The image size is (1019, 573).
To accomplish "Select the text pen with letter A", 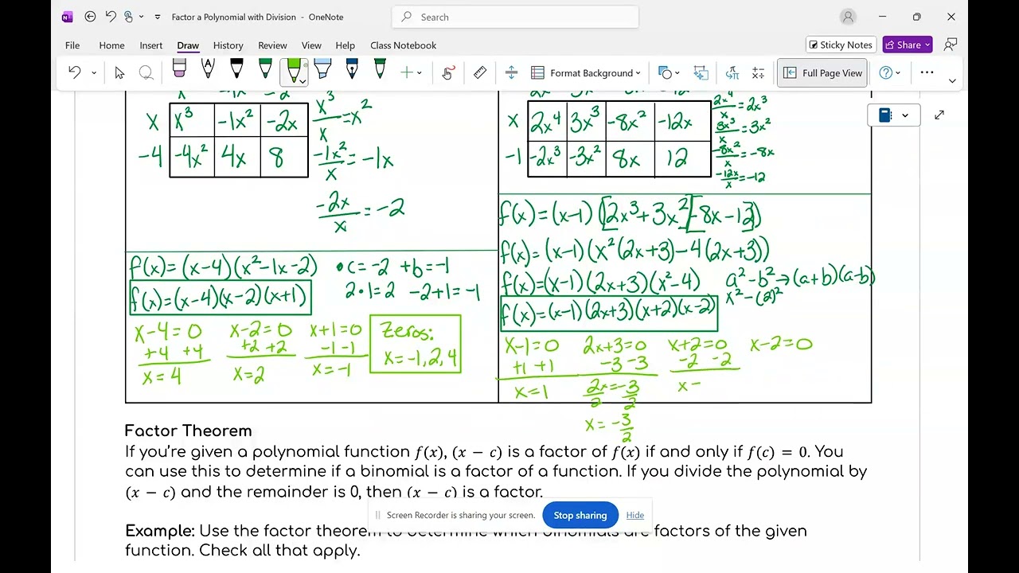I will [208, 70].
